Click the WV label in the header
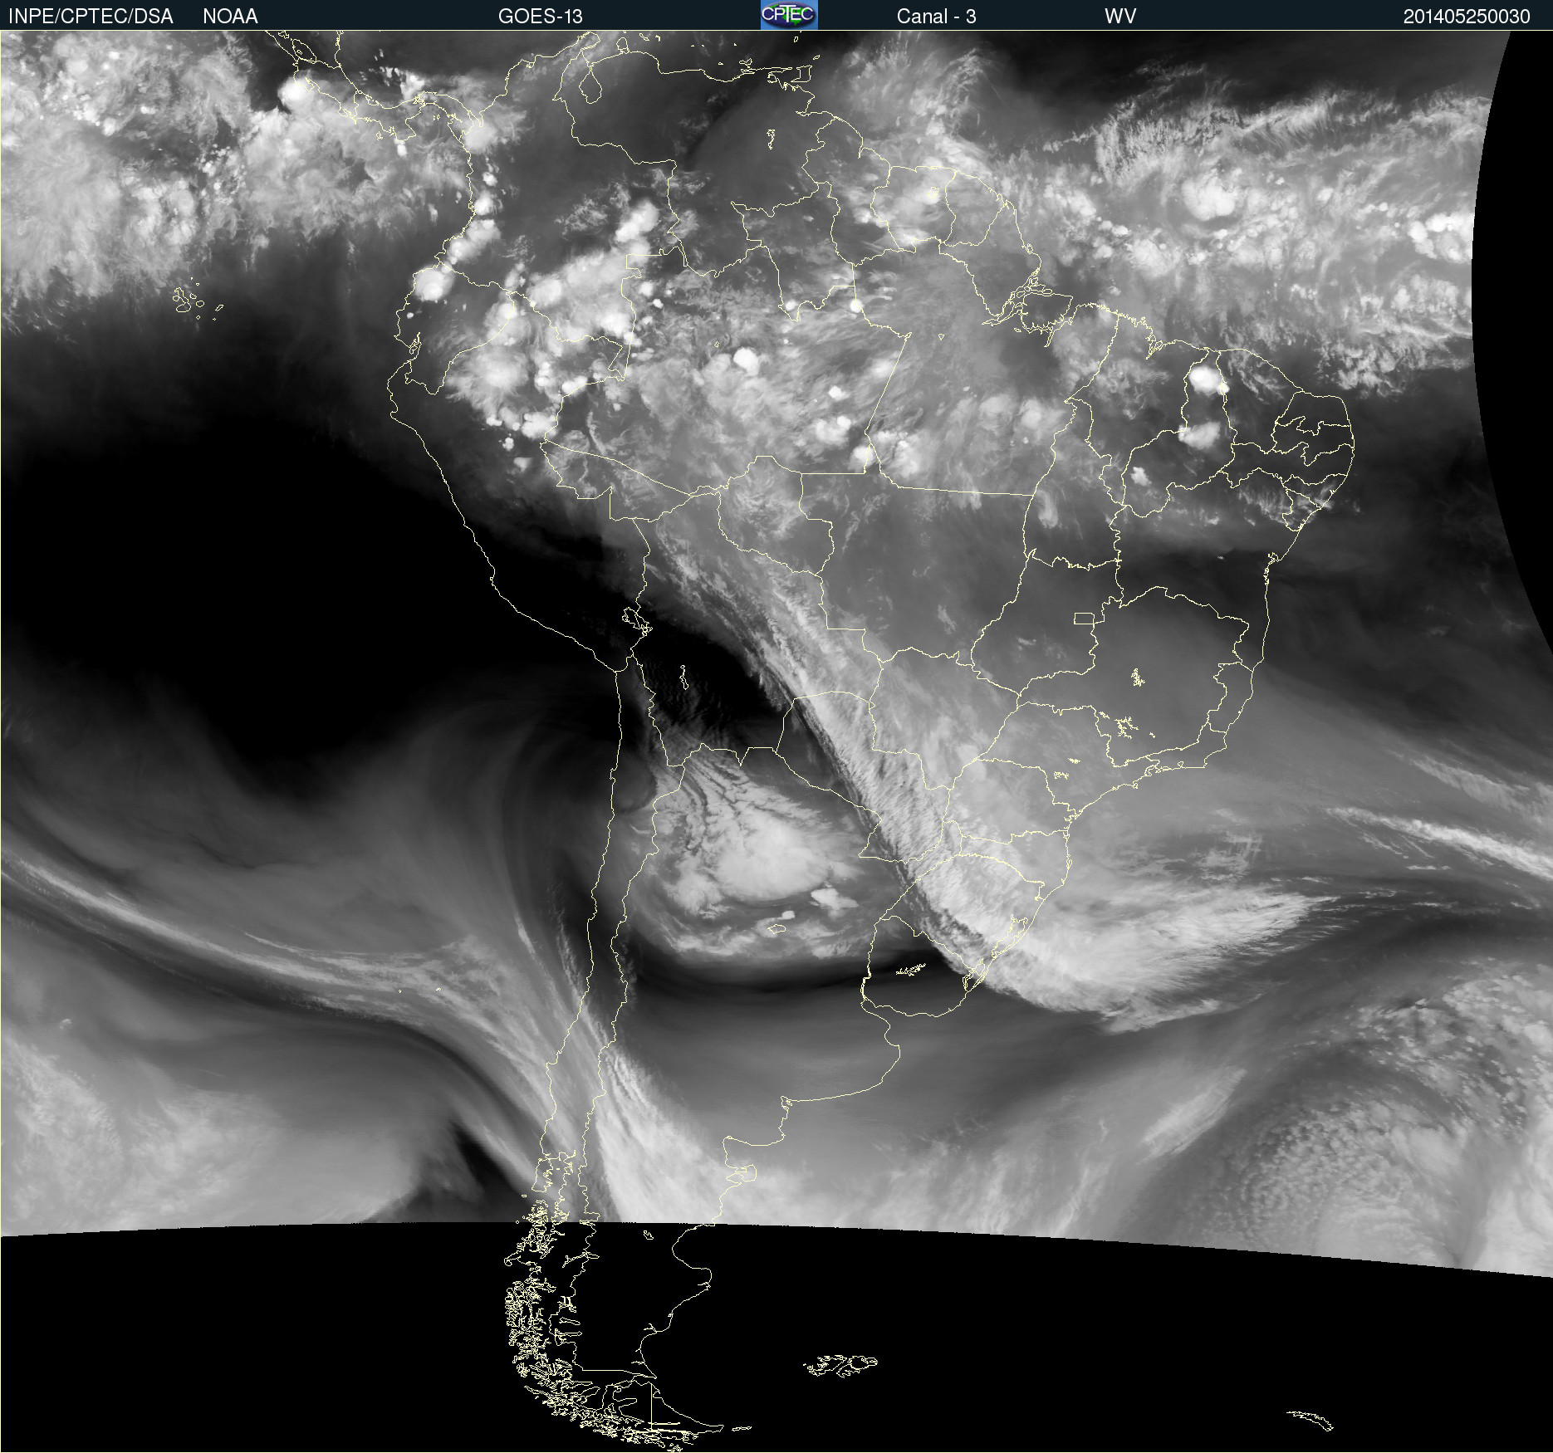This screenshot has height=1453, width=1553. click(1119, 17)
